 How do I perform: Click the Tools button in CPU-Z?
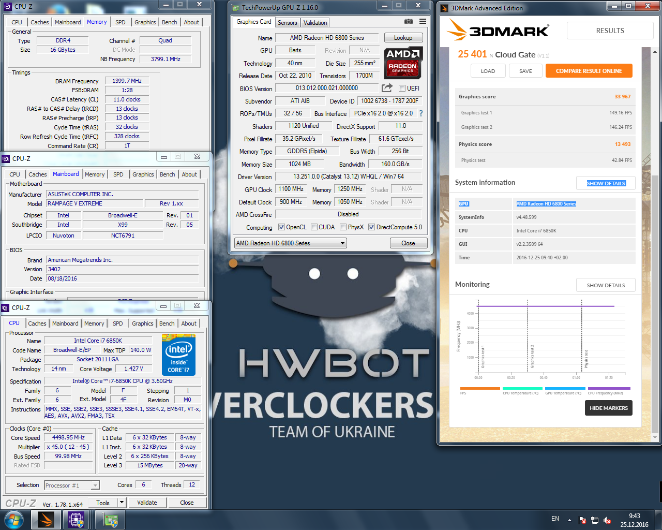[103, 503]
